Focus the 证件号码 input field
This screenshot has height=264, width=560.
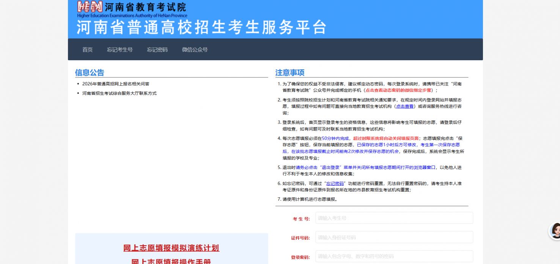[x=394, y=237]
